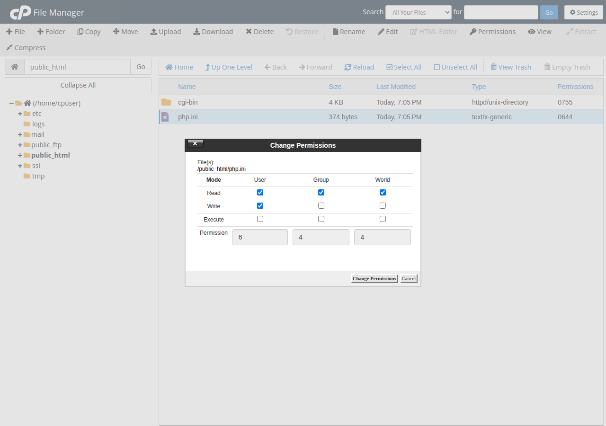Close the Change Permissions dialog with X
Screen dimensions: 606x426
(x=195, y=143)
